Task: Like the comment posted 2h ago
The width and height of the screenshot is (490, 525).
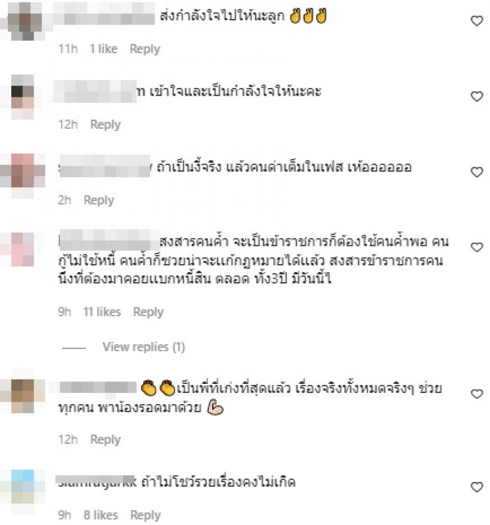Action: (477, 172)
